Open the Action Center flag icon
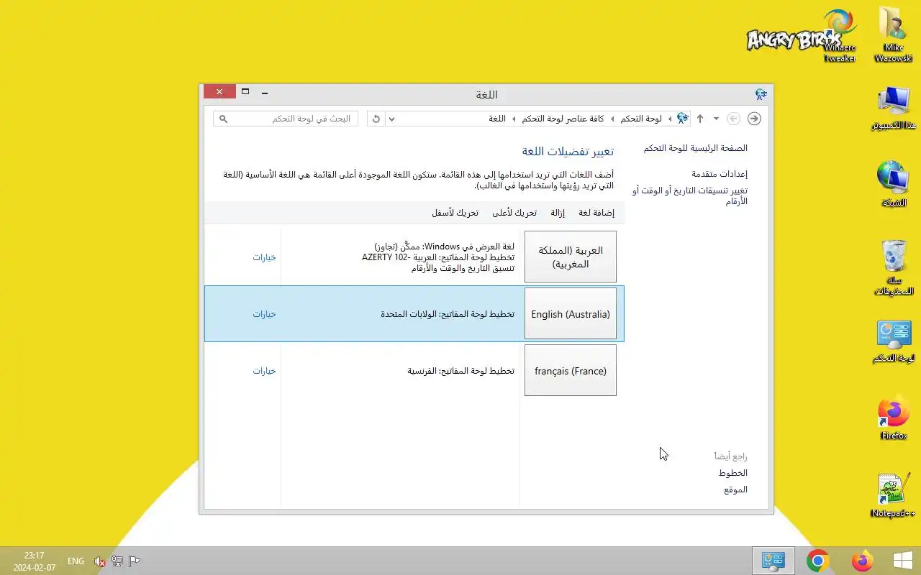The height and width of the screenshot is (575, 921). [134, 561]
